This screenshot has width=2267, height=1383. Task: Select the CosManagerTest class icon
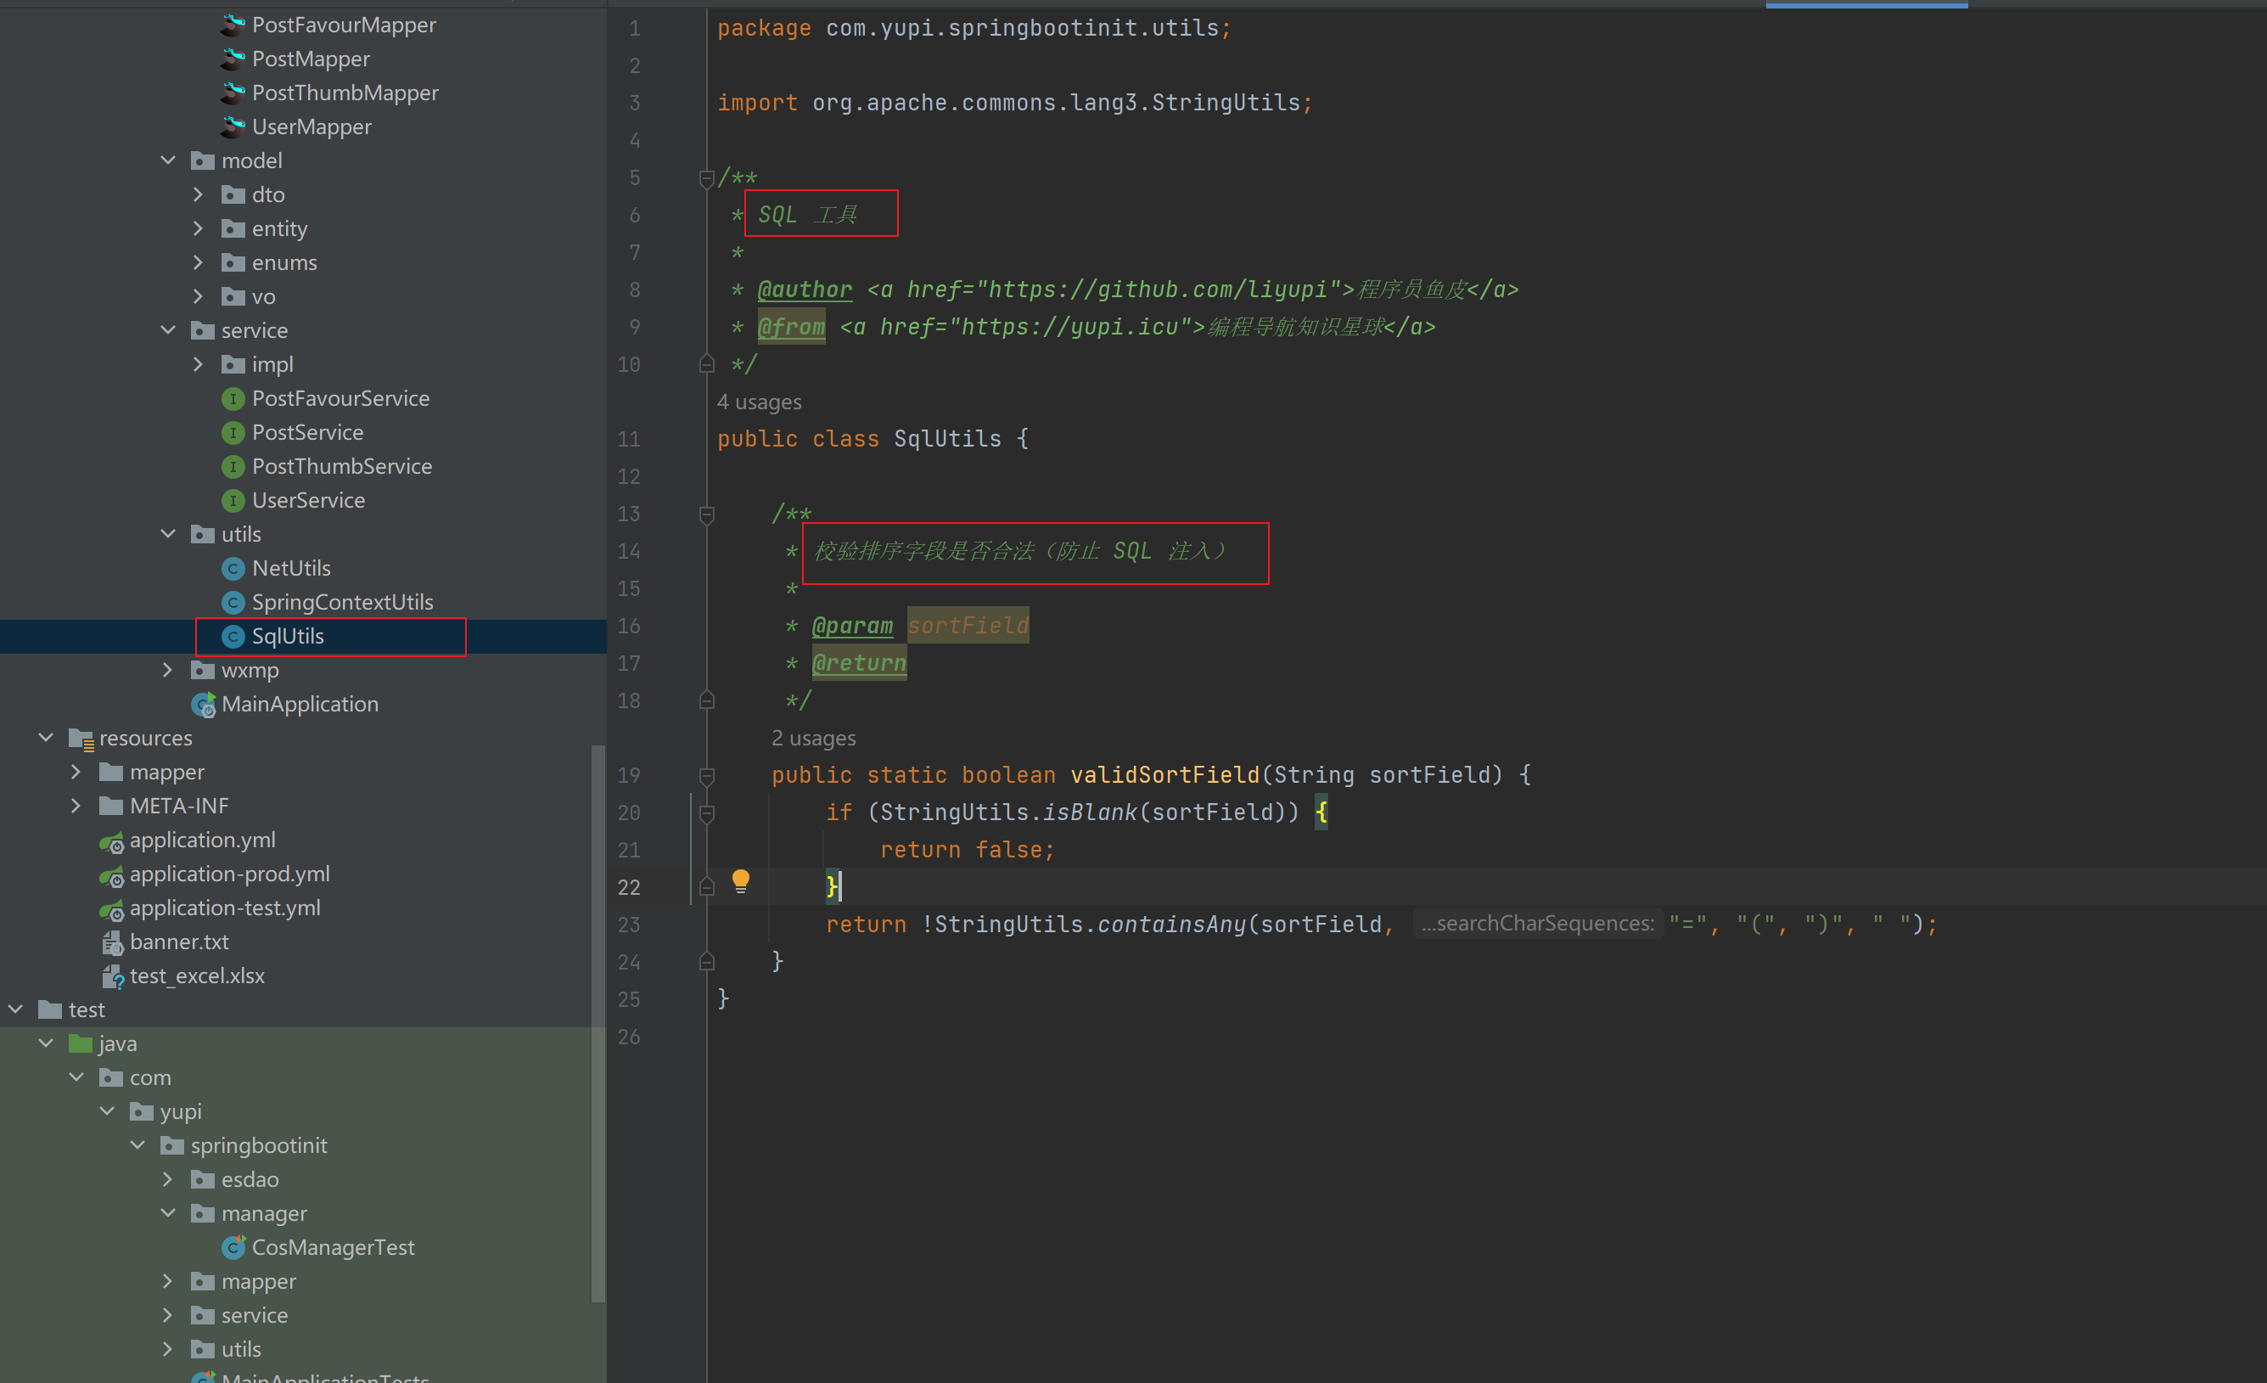(234, 1247)
